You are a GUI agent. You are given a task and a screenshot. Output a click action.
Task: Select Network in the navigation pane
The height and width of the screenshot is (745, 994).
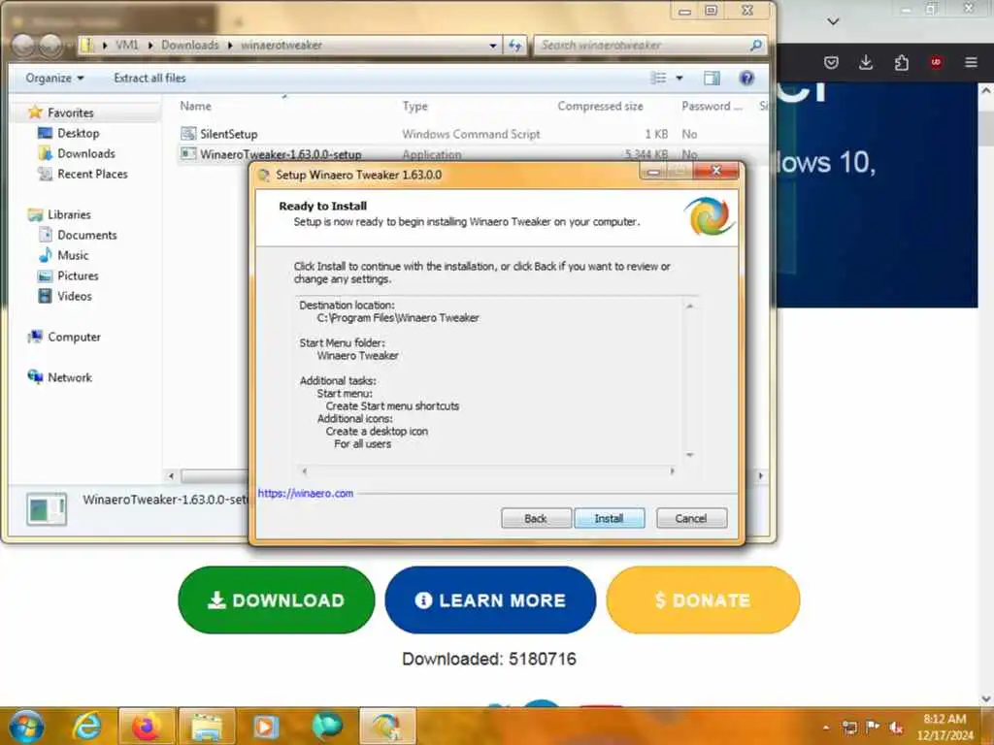click(69, 377)
